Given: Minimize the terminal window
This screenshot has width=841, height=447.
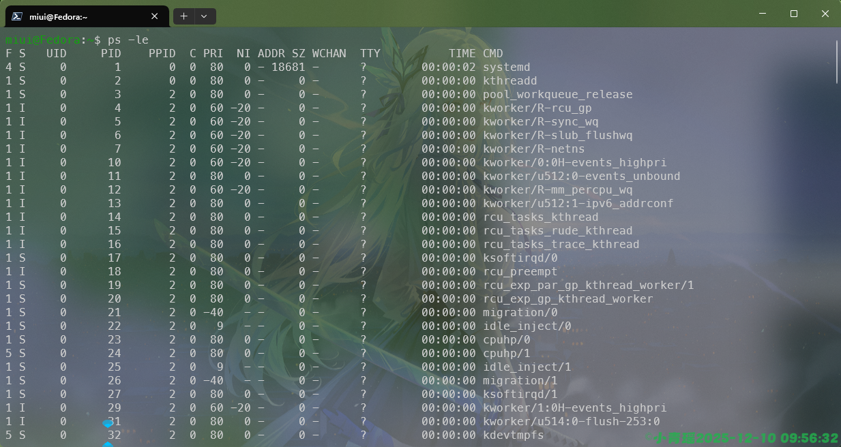Looking at the screenshot, I should click(x=762, y=14).
